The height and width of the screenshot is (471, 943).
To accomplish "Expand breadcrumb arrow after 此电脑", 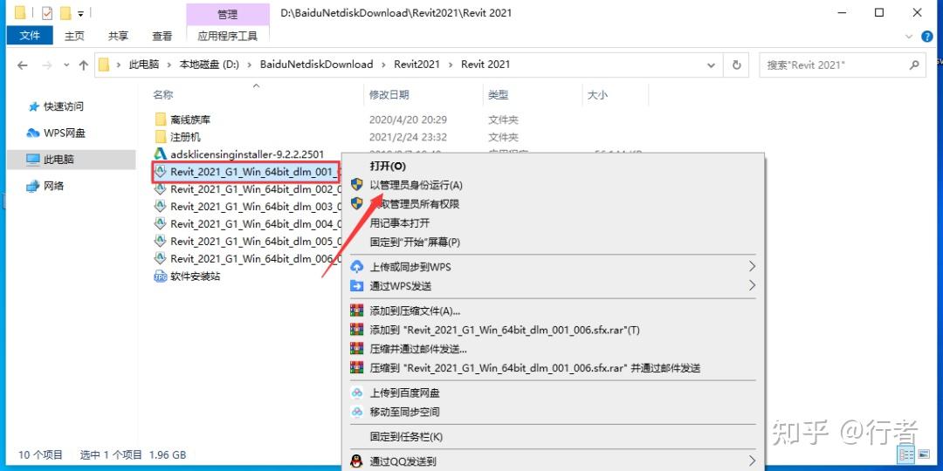I will coord(169,65).
